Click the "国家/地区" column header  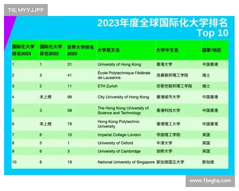212,50
